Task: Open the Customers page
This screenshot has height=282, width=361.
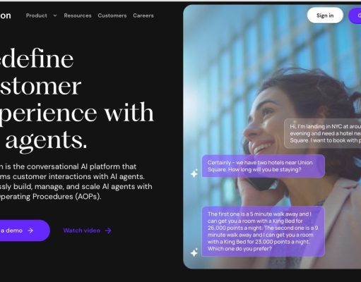Action: click(x=112, y=16)
